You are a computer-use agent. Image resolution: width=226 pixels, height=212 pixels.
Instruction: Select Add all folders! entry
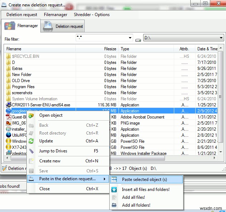(147, 205)
